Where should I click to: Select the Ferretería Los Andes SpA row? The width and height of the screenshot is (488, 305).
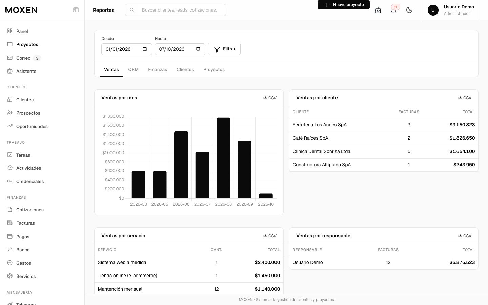tap(384, 125)
